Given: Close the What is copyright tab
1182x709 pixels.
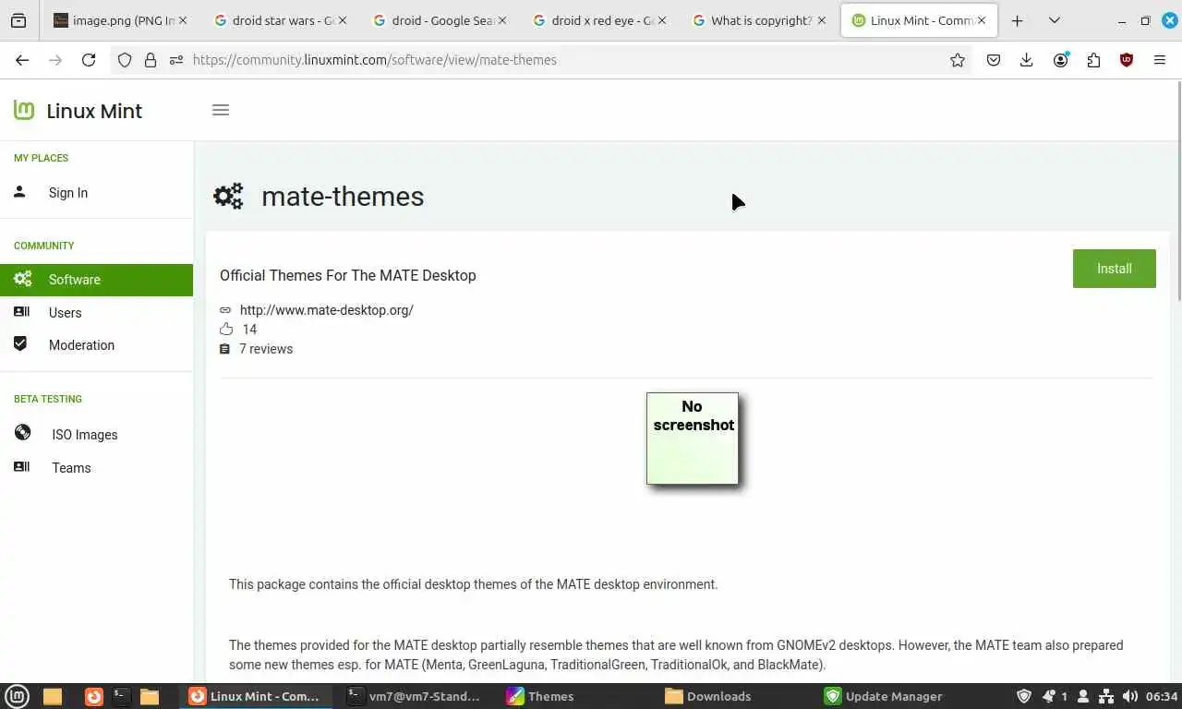Looking at the screenshot, I should tap(821, 20).
